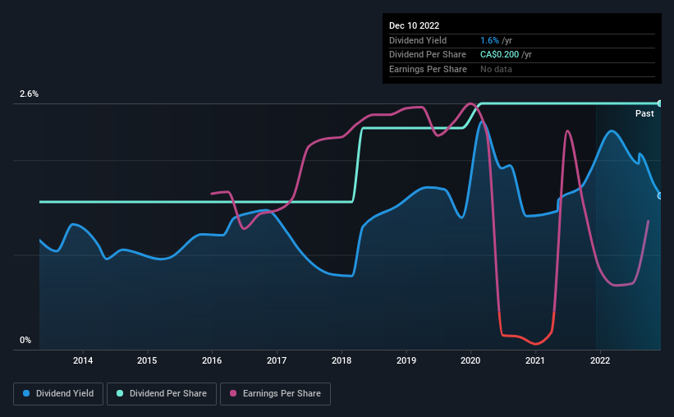The height and width of the screenshot is (417, 674).
Task: Toggle the Earnings Per Share legend button
Action: pyautogui.click(x=275, y=394)
